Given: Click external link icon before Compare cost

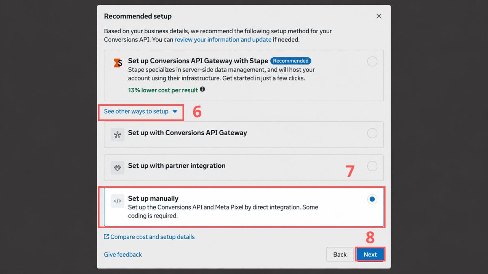Looking at the screenshot, I should tap(107, 237).
